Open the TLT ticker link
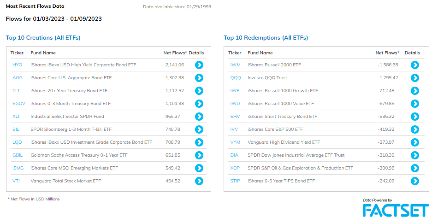Image resolution: width=432 pixels, height=223 pixels. pyautogui.click(x=16, y=91)
